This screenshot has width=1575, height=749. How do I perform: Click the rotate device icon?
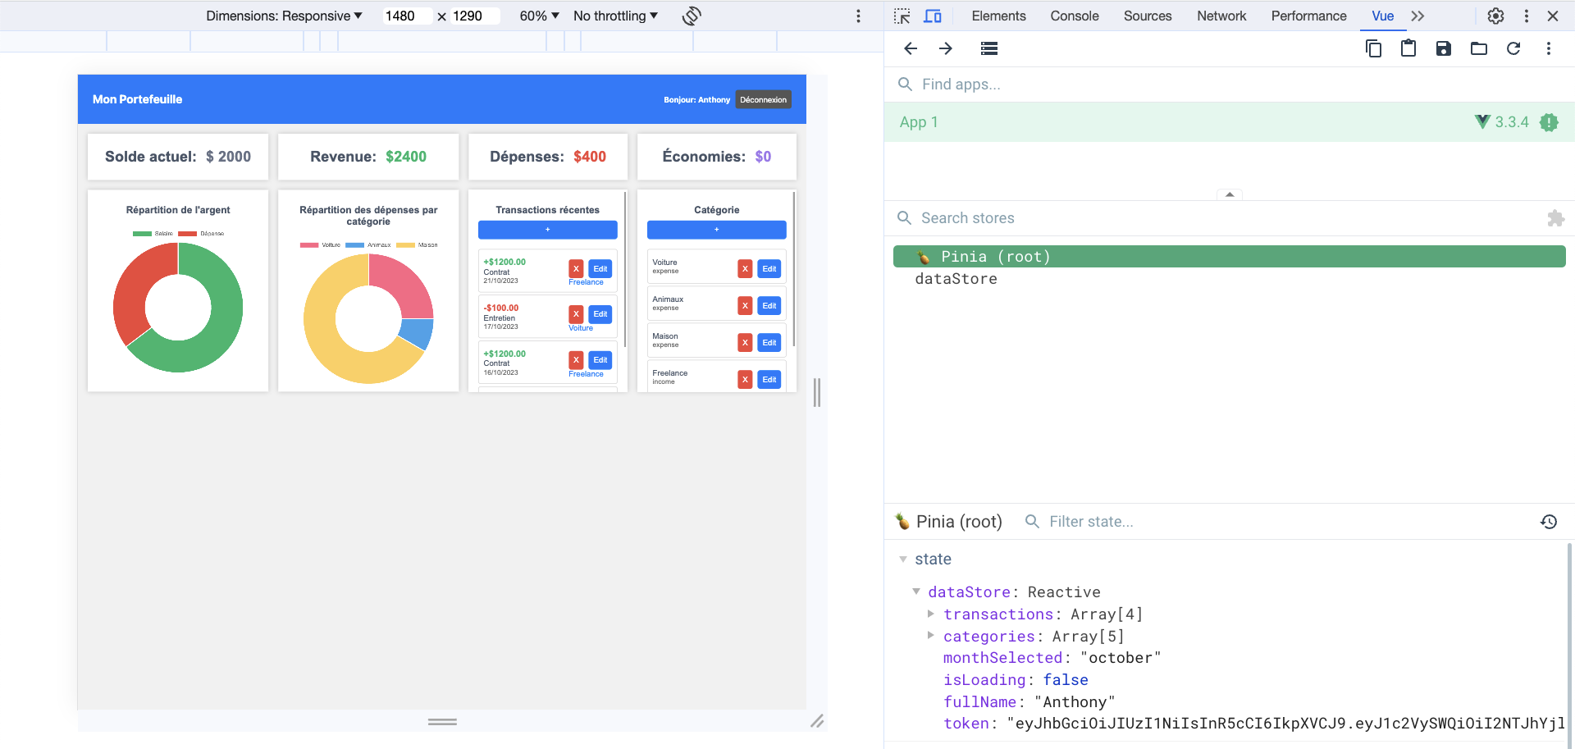[x=692, y=16]
